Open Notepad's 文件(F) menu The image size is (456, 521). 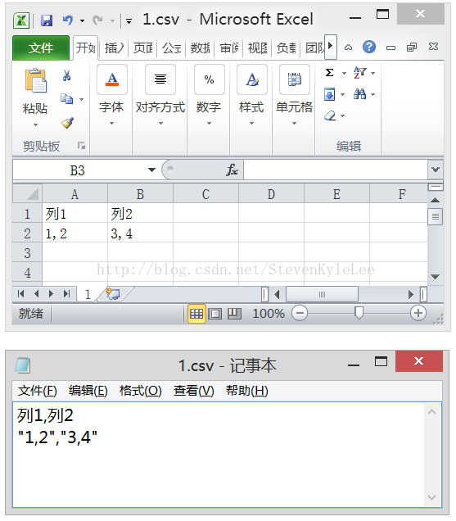pyautogui.click(x=37, y=391)
